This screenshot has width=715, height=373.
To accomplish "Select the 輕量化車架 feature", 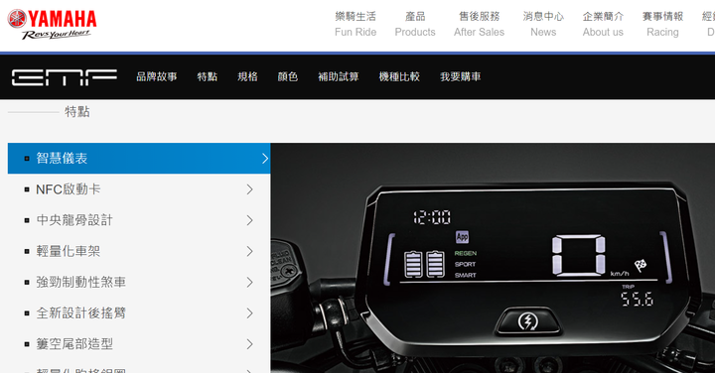I will (x=139, y=251).
